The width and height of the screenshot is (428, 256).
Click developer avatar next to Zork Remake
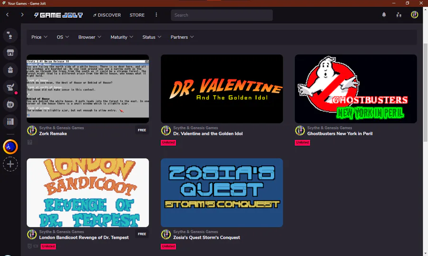click(32, 130)
